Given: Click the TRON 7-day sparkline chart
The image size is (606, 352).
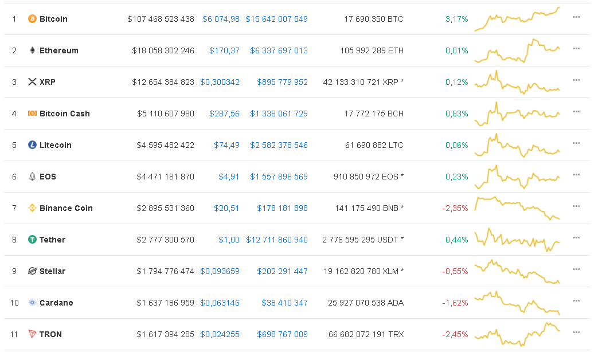Looking at the screenshot, I should point(517,334).
